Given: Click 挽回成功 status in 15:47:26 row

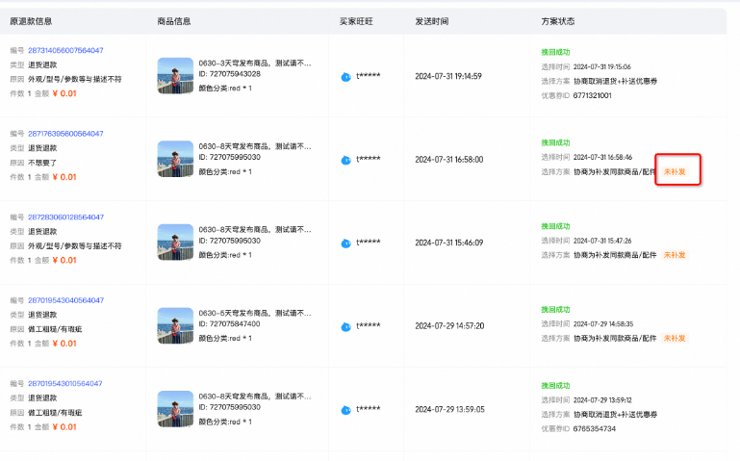Looking at the screenshot, I should point(555,226).
